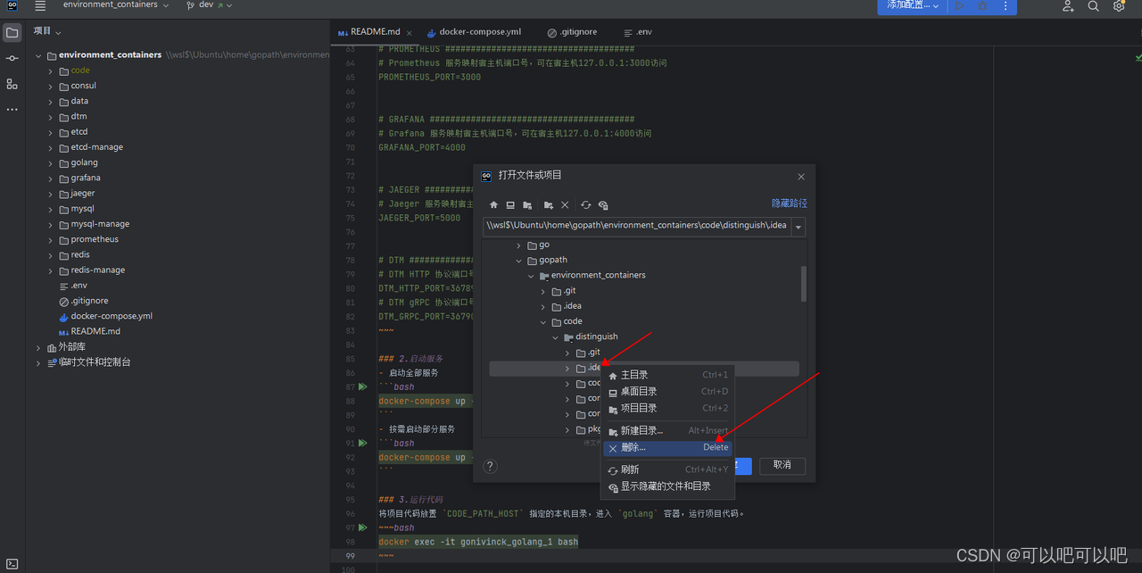Open the path history dropdown arrow in dialog
Image resolution: width=1142 pixels, height=573 pixels.
pos(798,227)
